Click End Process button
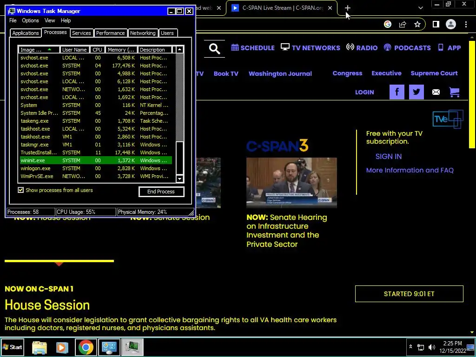Screen dimensions: 476x357 click(161, 192)
